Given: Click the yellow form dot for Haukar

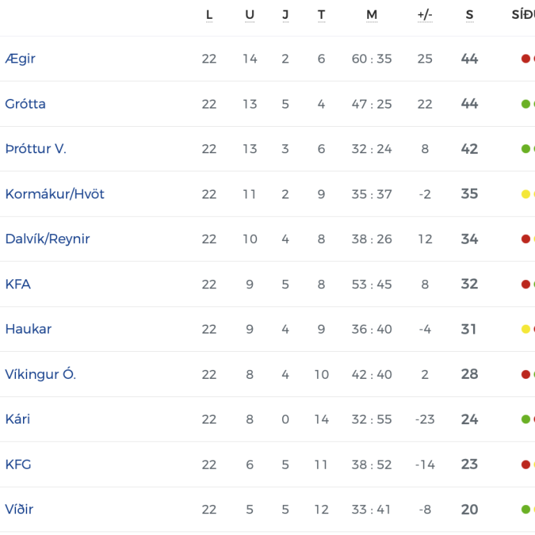Looking at the screenshot, I should (x=526, y=329).
